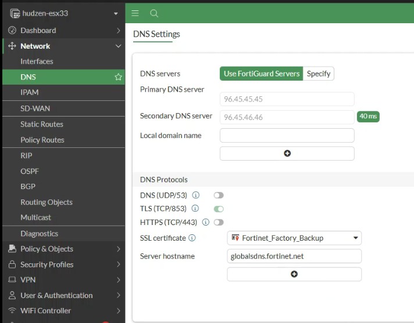Expand the User & Authentication chevron

(x=118, y=295)
